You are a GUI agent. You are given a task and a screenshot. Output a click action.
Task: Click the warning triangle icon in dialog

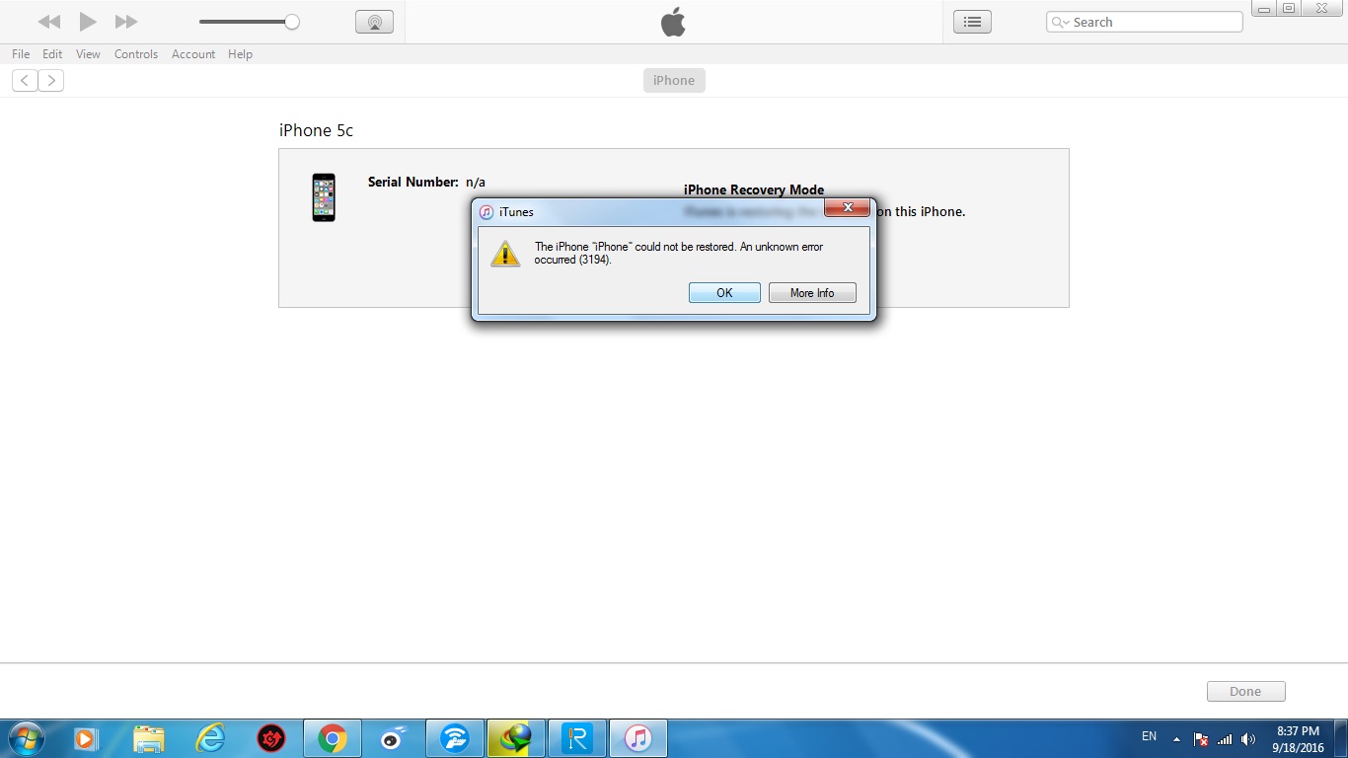(505, 254)
